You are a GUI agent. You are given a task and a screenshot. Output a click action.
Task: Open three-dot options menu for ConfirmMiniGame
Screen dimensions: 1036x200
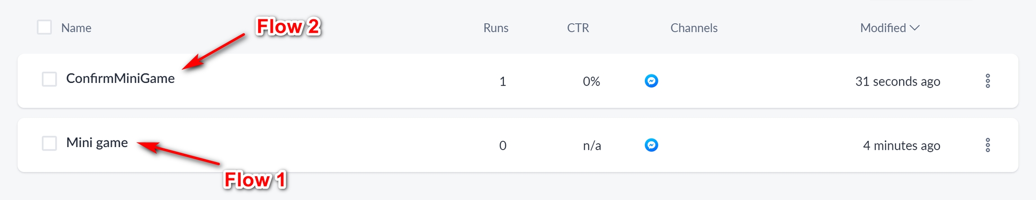pyautogui.click(x=987, y=81)
